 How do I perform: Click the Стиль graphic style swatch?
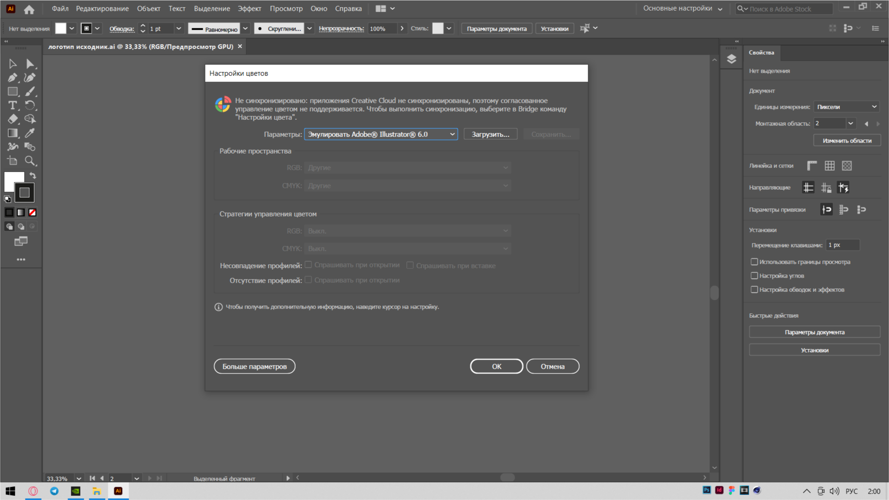coord(438,29)
